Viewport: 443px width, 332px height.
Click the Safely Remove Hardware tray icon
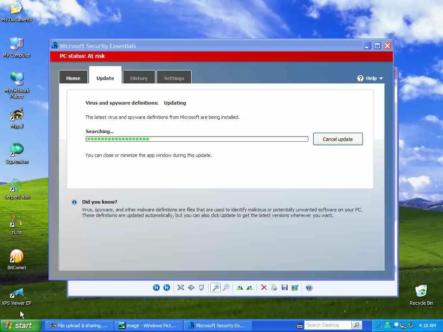[411, 326]
